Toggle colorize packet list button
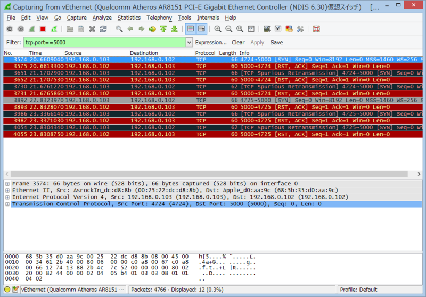 [191, 29]
